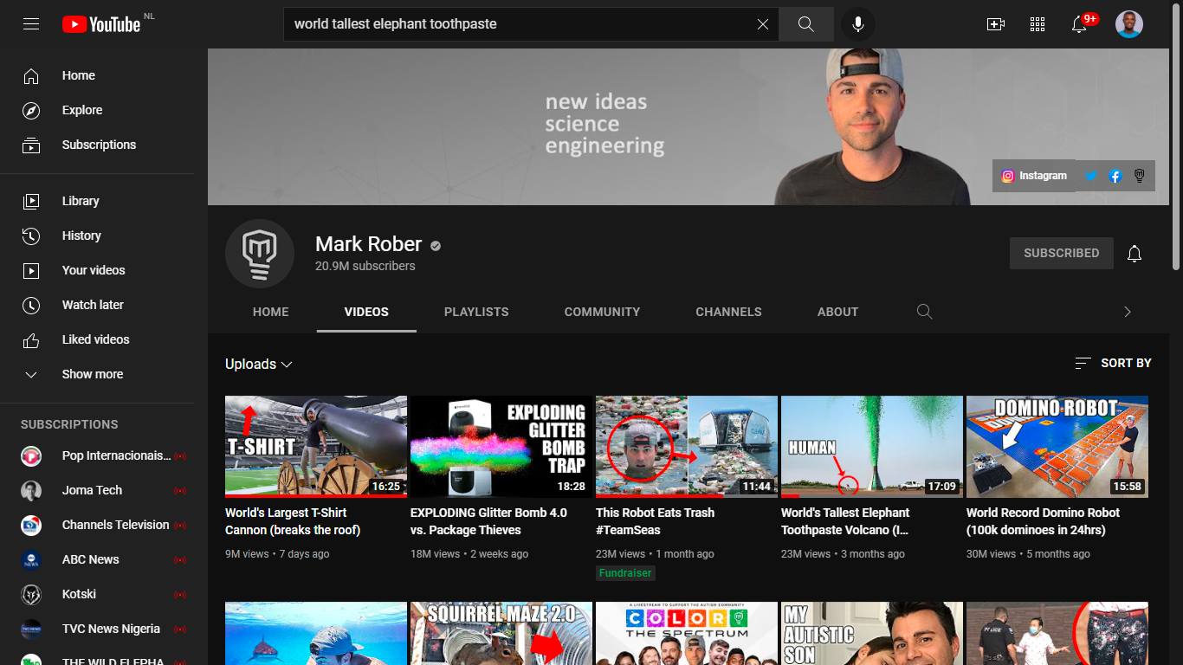The image size is (1183, 665).
Task: Switch to the PLAYLISTS tab
Action: click(476, 312)
